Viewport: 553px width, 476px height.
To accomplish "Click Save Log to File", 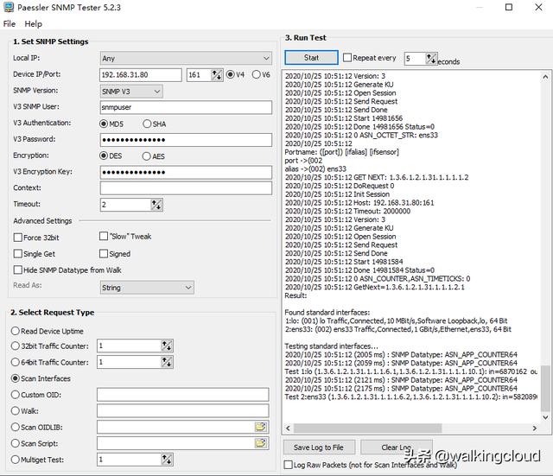I will (x=319, y=447).
